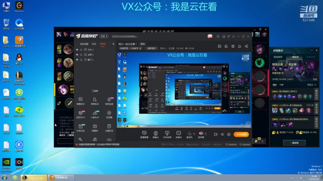Viewport: 323px width, 181px height.
Task: Click the stream preview thumbnail
Action: [x=185, y=90]
